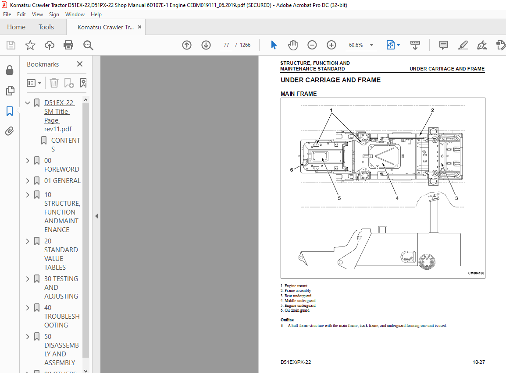
Task: Jump to 30 TESTING AND ADJUSTING bookmark
Action: (61, 287)
